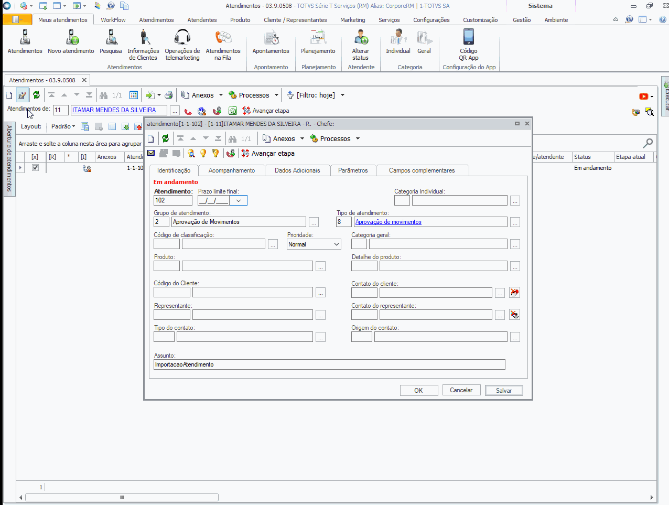Image resolution: width=669 pixels, height=505 pixels.
Task: Expand Processos dropdown arrow in main toolbar
Action: 276,95
